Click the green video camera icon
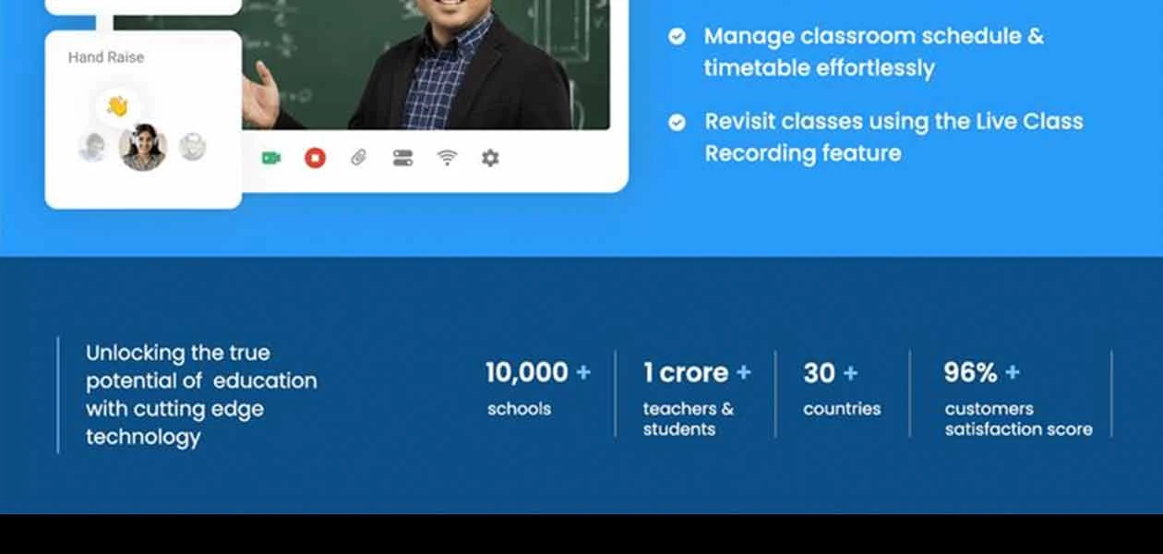 pos(270,158)
